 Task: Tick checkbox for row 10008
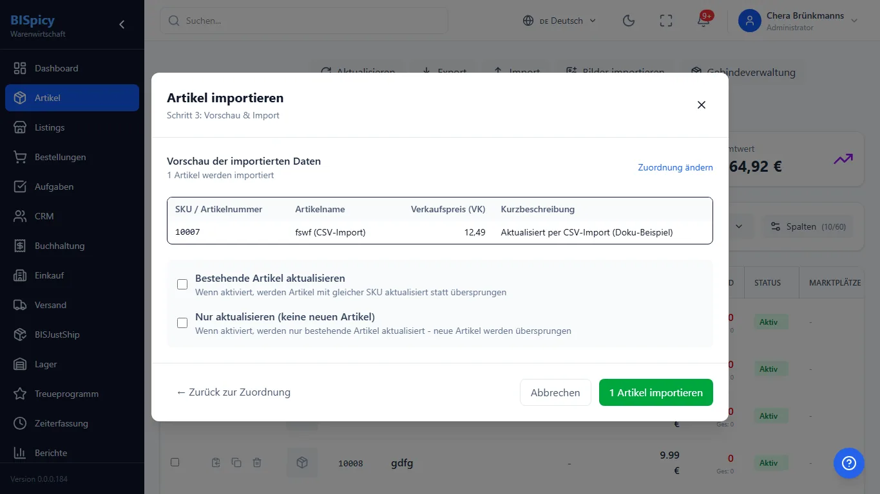click(x=175, y=462)
